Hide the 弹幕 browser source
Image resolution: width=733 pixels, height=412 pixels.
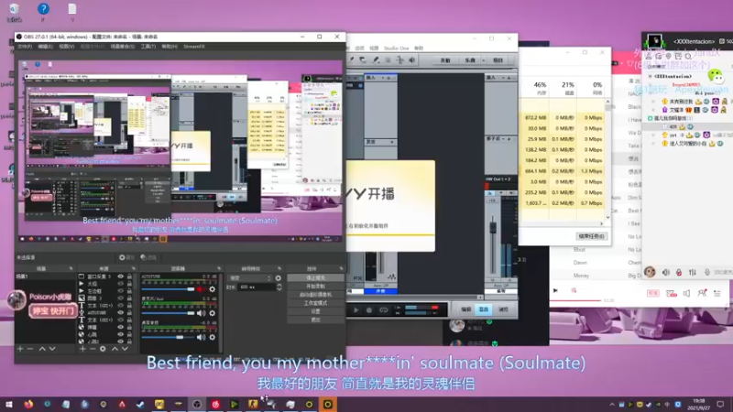pyautogui.click(x=121, y=327)
